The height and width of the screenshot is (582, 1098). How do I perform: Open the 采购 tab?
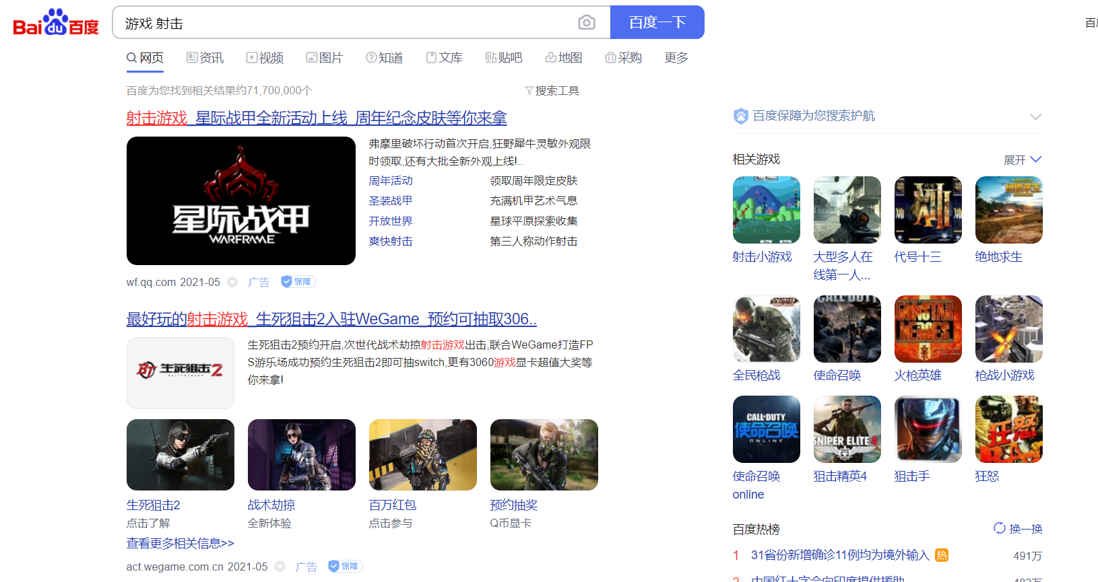coord(623,58)
